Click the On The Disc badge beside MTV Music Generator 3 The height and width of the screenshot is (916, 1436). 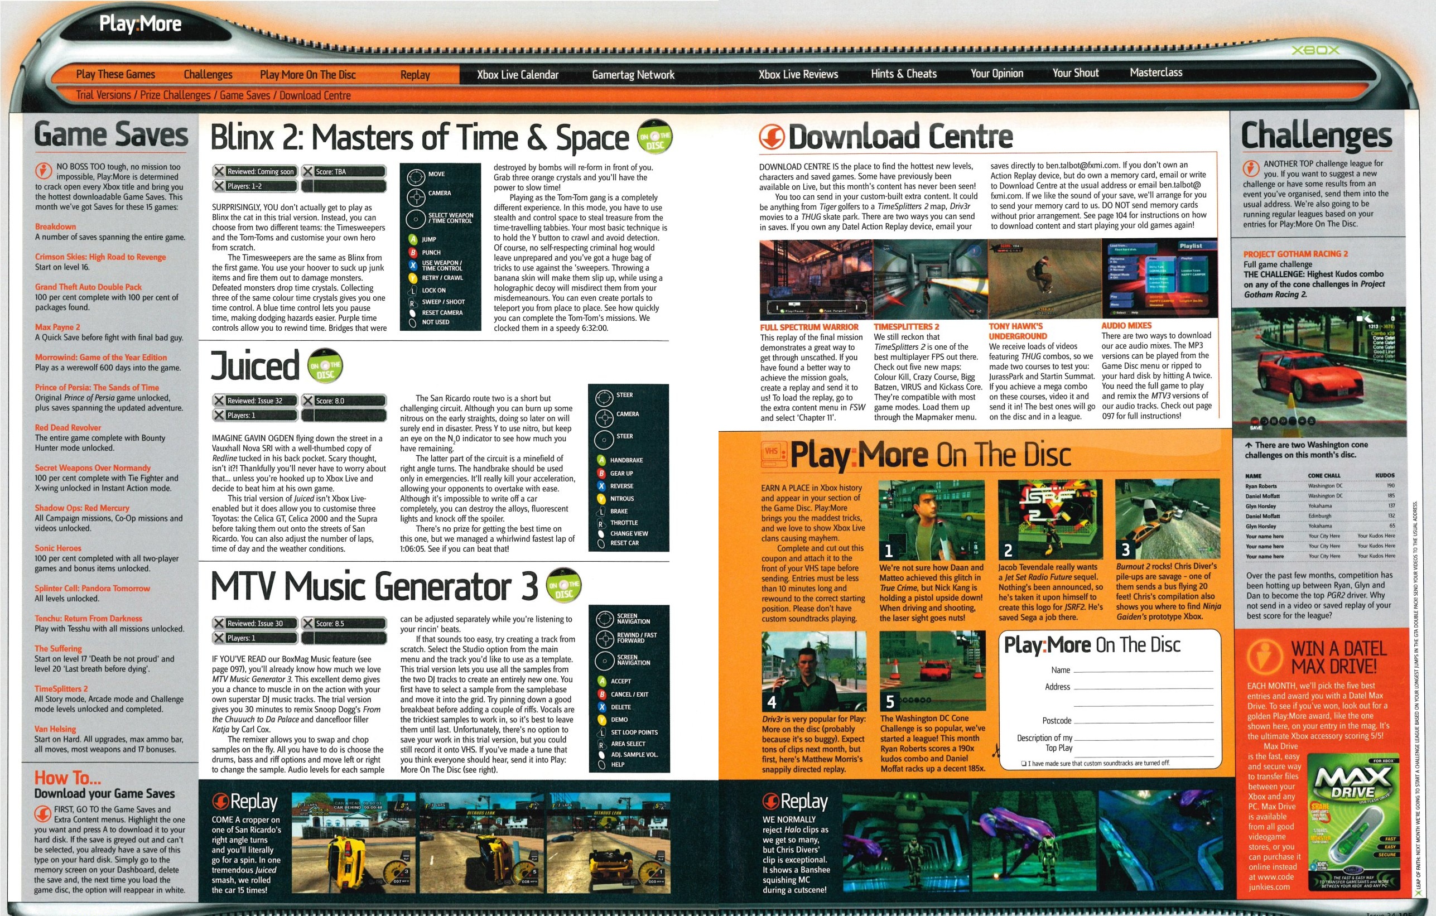click(563, 585)
